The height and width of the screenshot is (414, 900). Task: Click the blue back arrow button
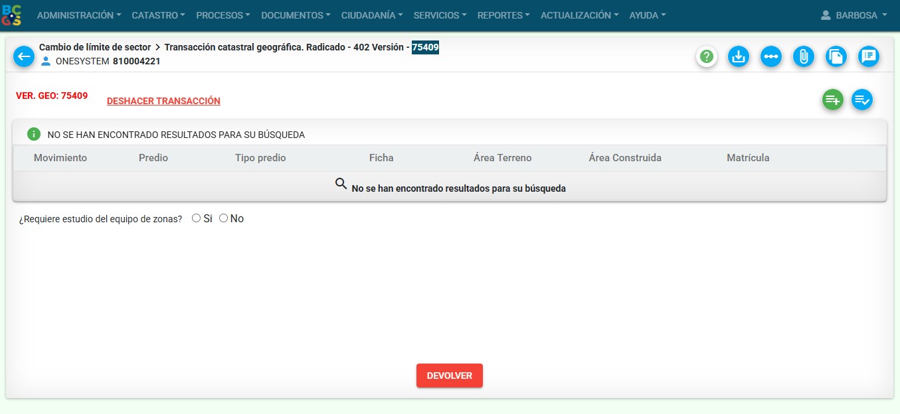(x=24, y=56)
